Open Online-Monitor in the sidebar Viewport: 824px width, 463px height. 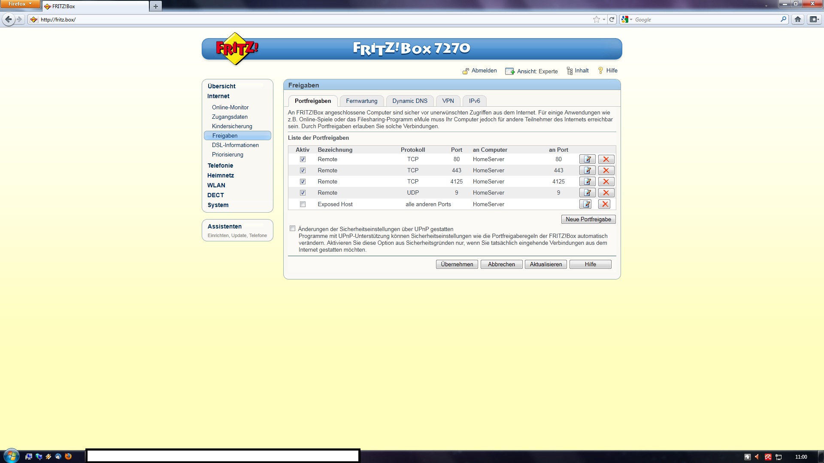pos(230,107)
